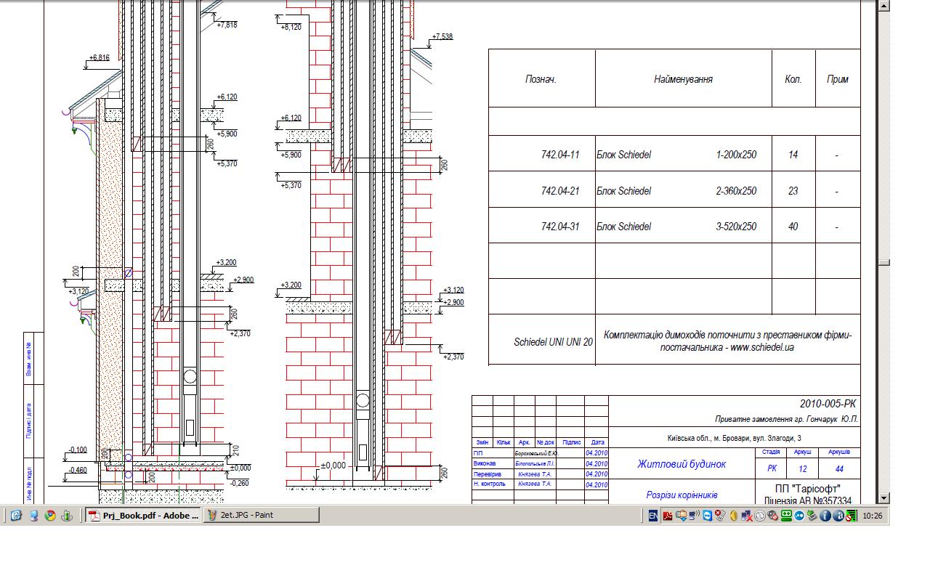Click the grey circular sync arrows tray icon

pos(760,516)
